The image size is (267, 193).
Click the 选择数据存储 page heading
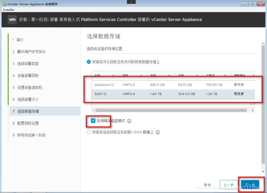click(x=103, y=36)
